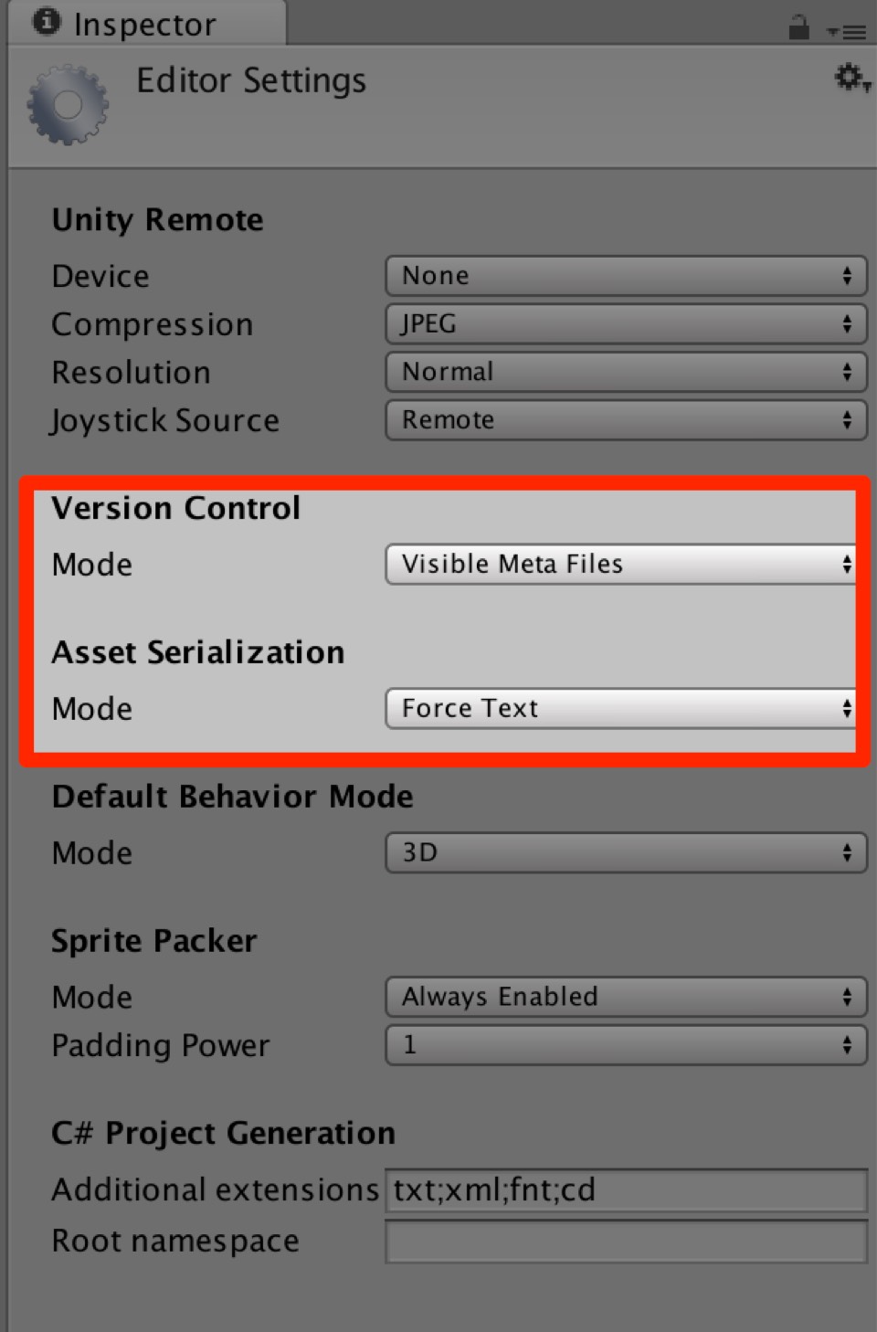
Task: Click the Editor Settings title text
Action: pyautogui.click(x=251, y=81)
